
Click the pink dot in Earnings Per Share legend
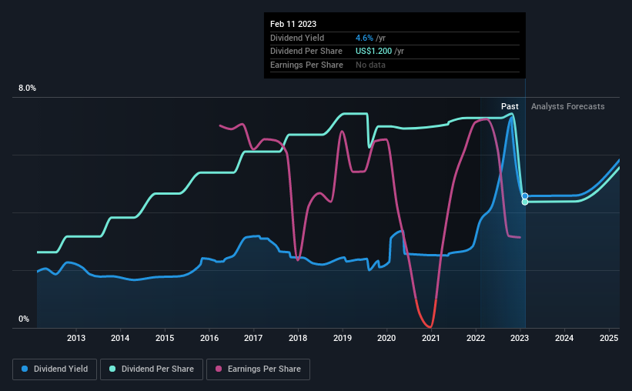click(x=219, y=369)
